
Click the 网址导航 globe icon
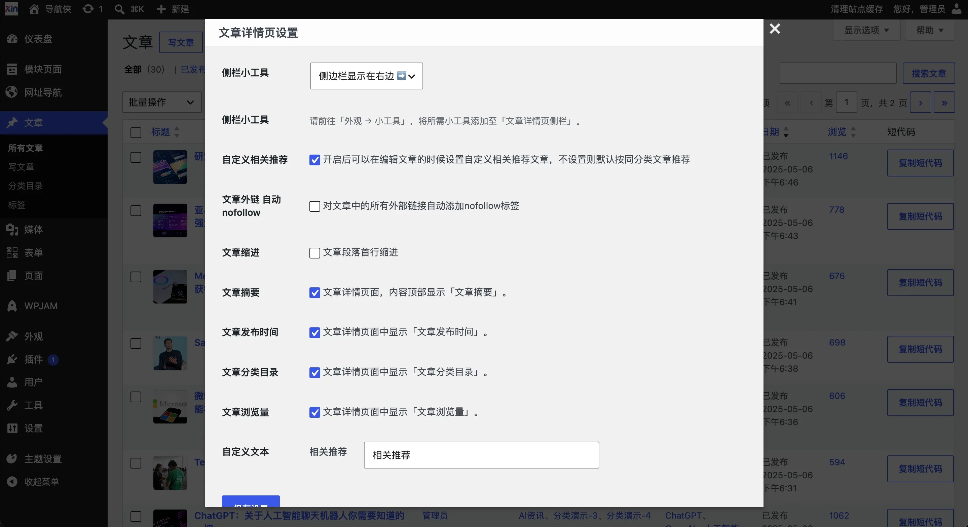coord(12,92)
